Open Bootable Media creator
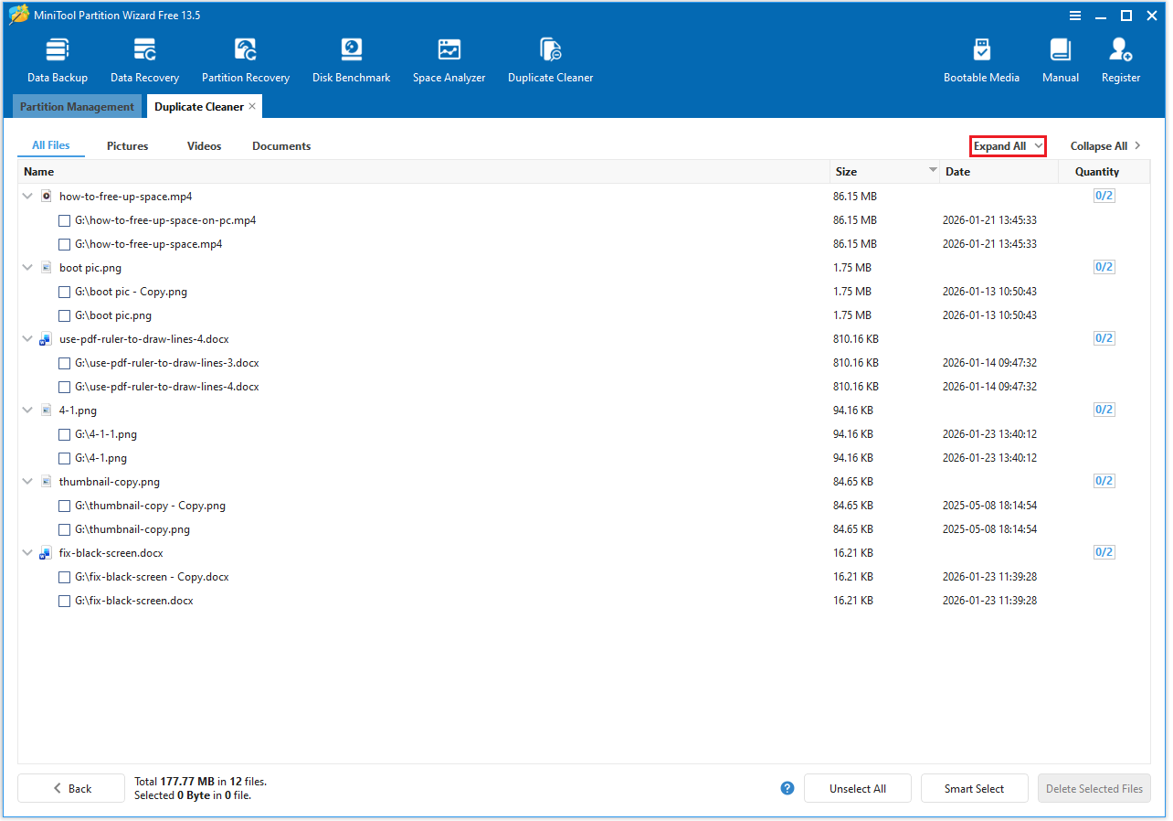The width and height of the screenshot is (1173, 821). tap(981, 57)
